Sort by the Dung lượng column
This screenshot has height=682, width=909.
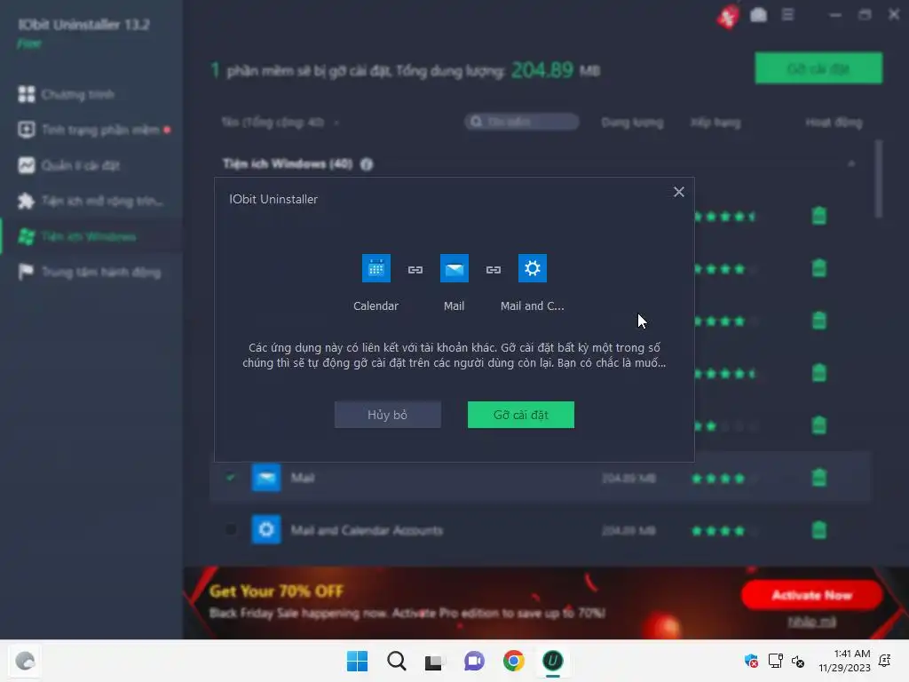632,123
